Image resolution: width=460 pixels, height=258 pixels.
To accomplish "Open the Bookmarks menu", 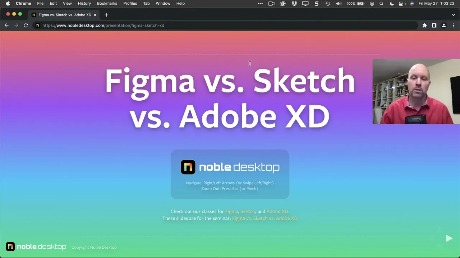I will tap(107, 4).
